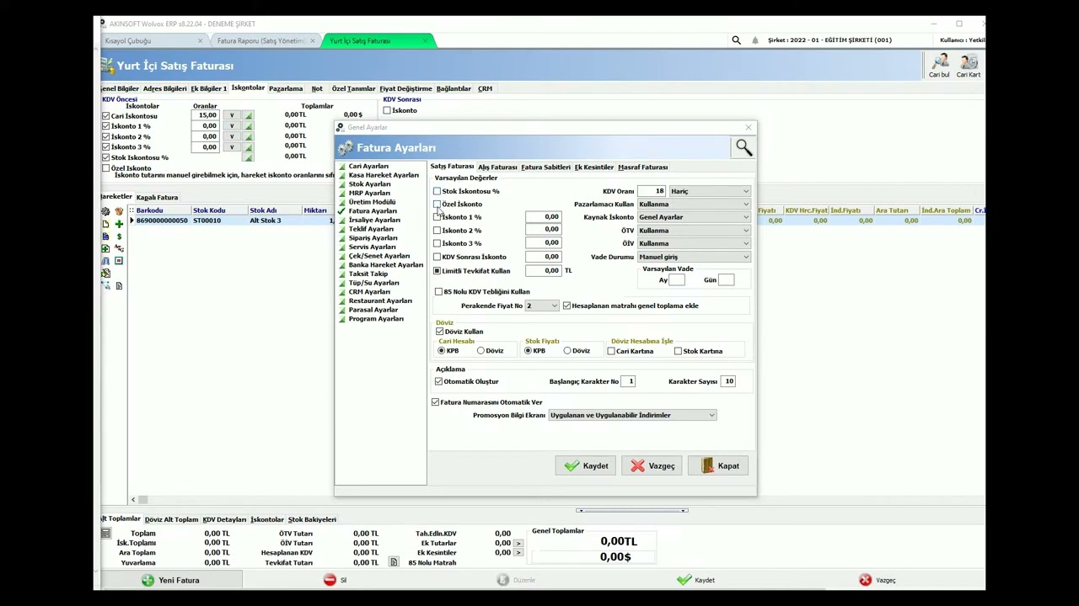1079x606 pixels.
Task: Select Döviz radio under Stok Fiyatı
Action: (x=567, y=351)
